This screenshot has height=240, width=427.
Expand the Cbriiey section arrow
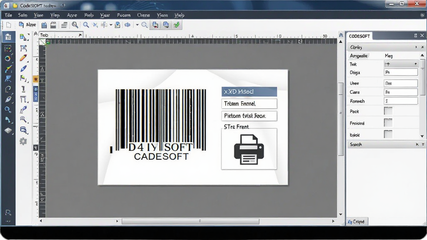point(416,47)
